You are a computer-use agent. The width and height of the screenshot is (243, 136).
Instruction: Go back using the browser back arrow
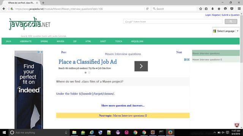pyautogui.click(x=4, y=9)
